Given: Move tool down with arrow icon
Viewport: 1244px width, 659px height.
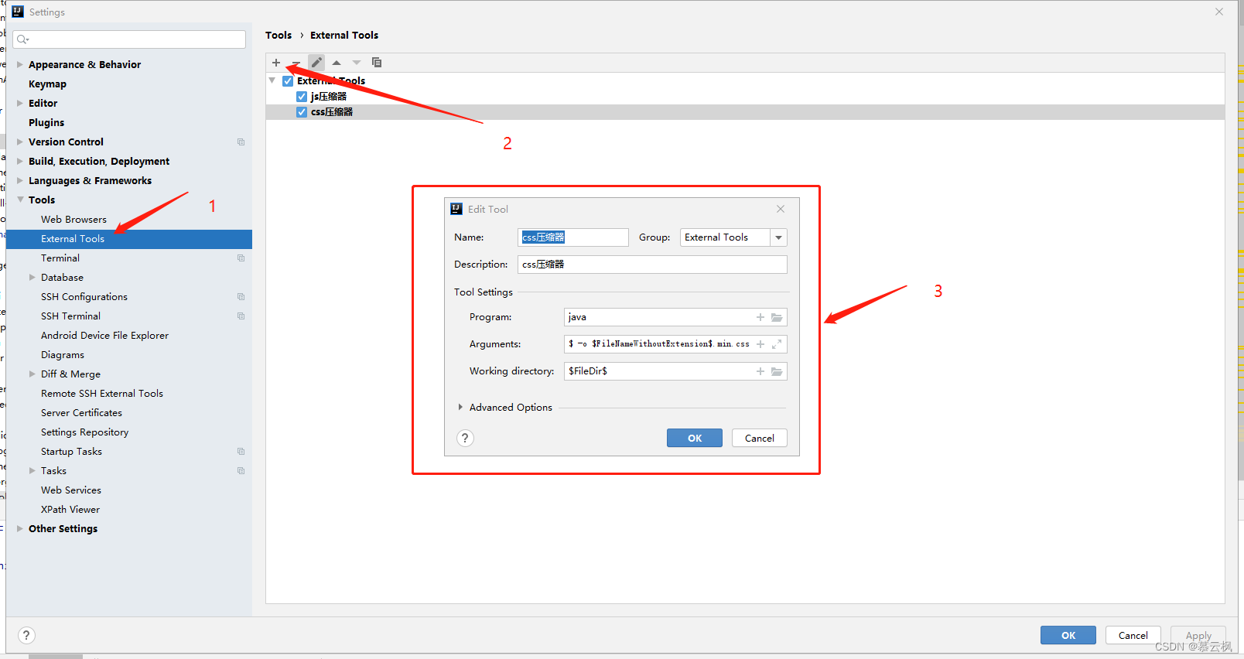Looking at the screenshot, I should click(x=357, y=63).
